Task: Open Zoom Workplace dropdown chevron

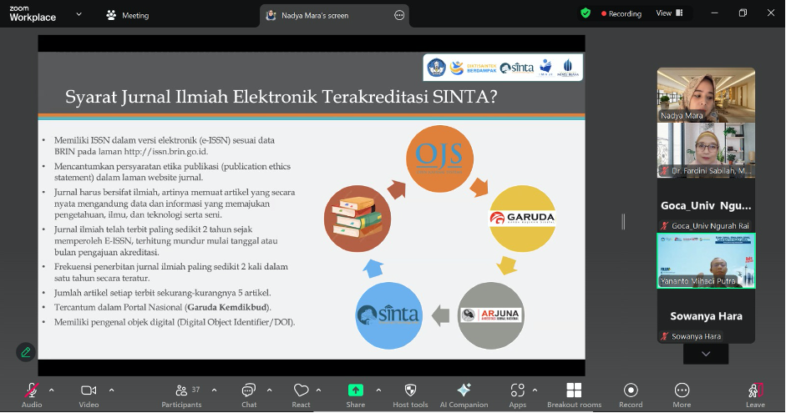Action: [x=79, y=14]
